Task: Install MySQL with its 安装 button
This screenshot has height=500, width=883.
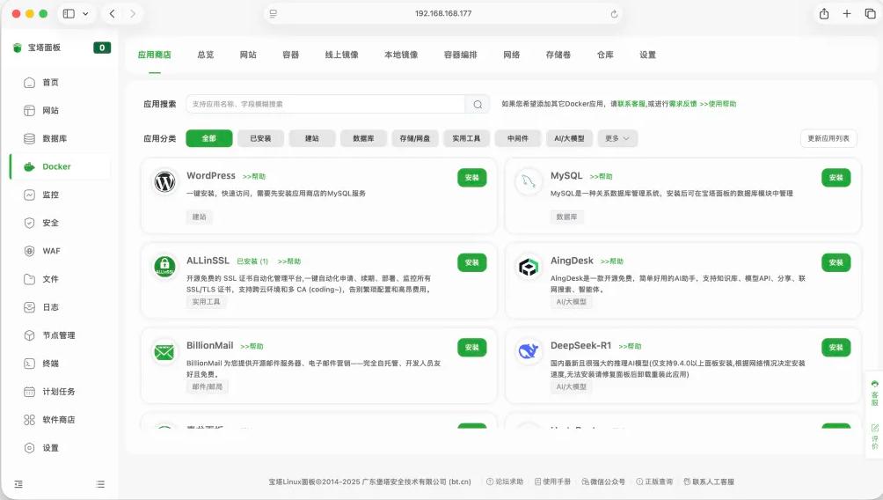Action: [x=836, y=178]
